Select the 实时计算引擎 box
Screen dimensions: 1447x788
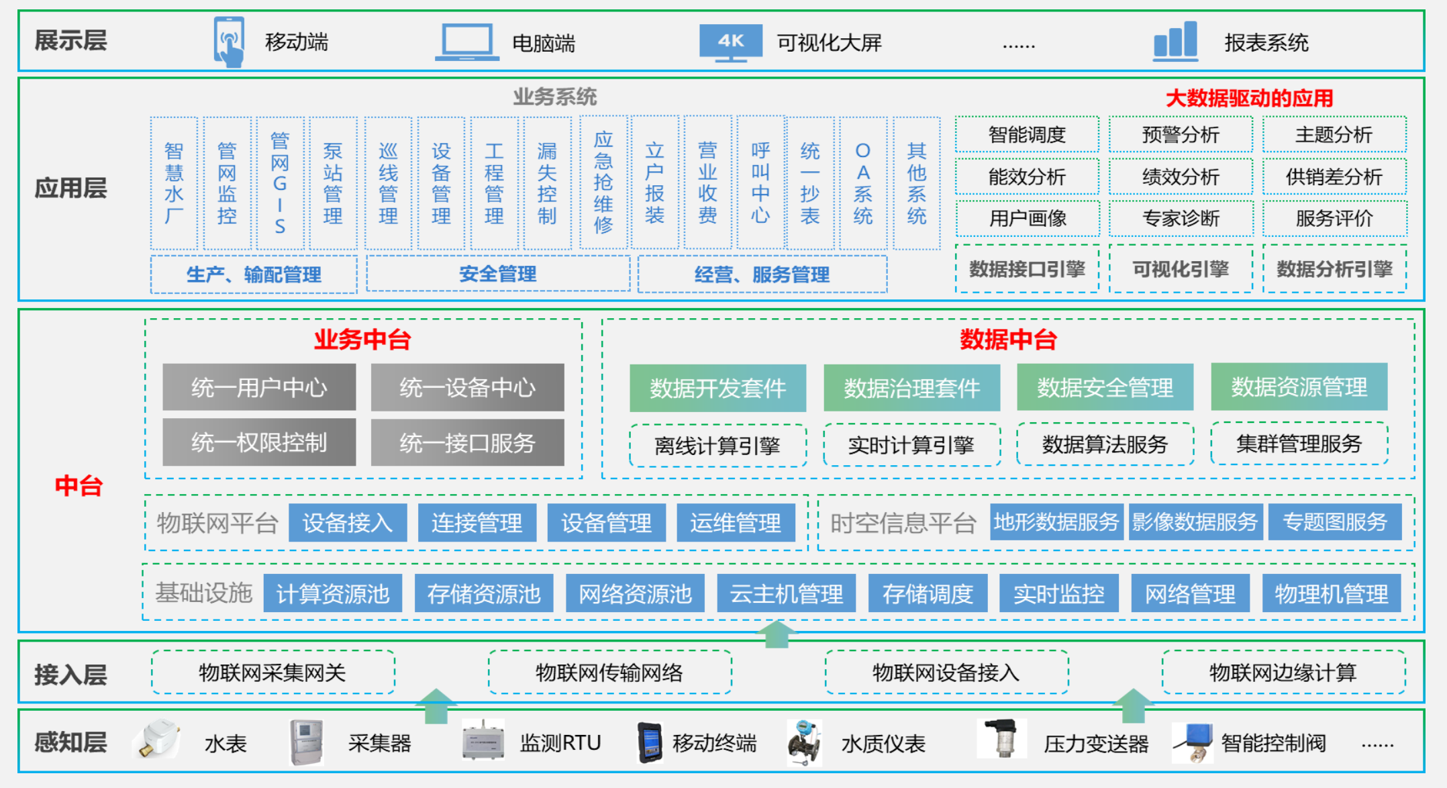[911, 444]
